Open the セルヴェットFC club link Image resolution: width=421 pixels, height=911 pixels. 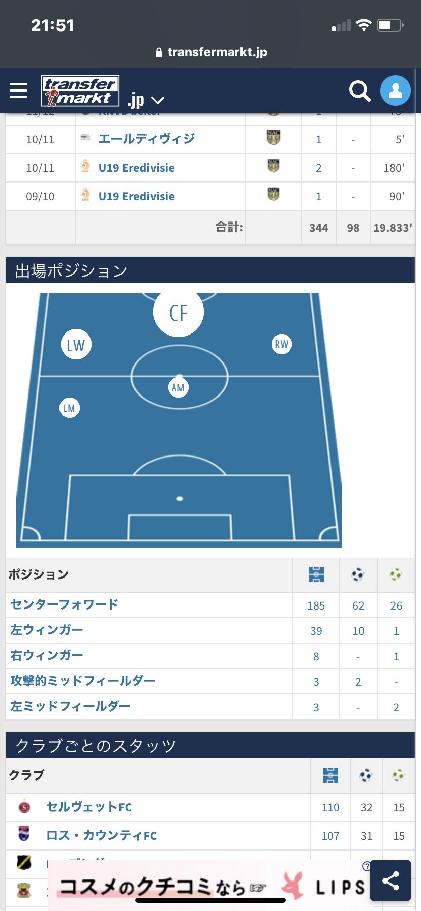pyautogui.click(x=89, y=807)
